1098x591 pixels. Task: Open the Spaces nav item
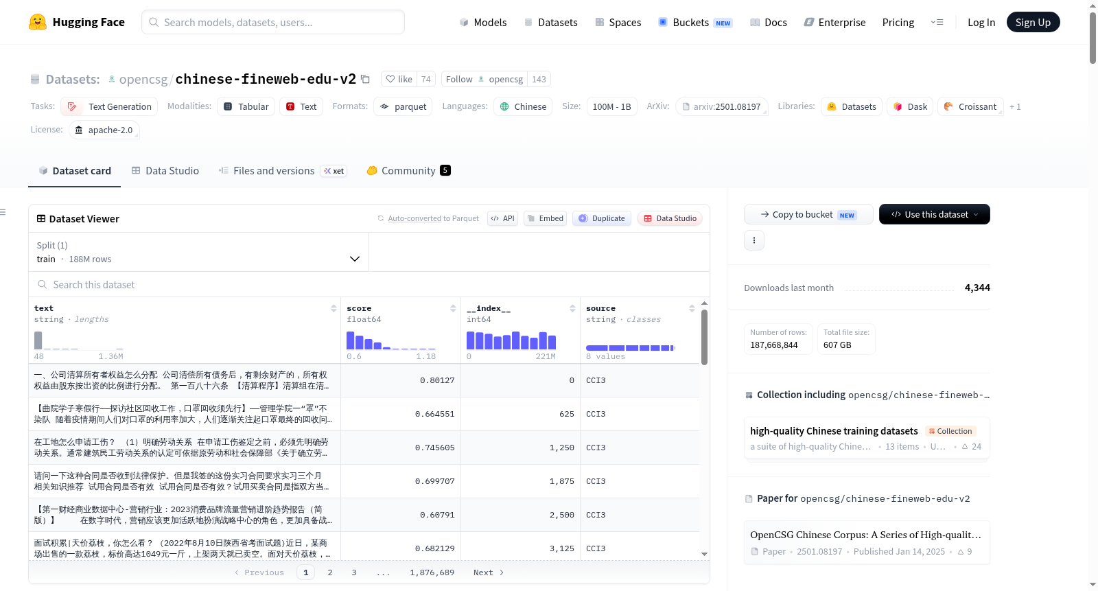pyautogui.click(x=618, y=22)
